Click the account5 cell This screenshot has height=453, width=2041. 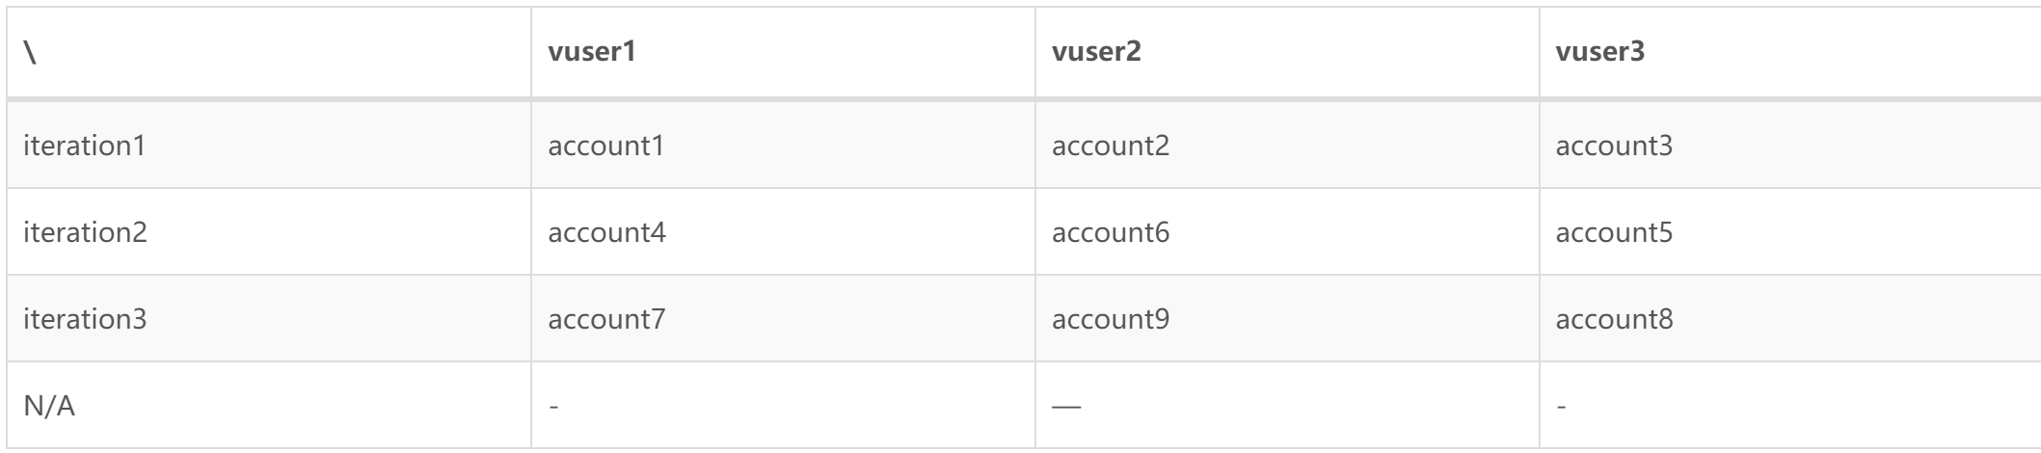pos(1614,232)
